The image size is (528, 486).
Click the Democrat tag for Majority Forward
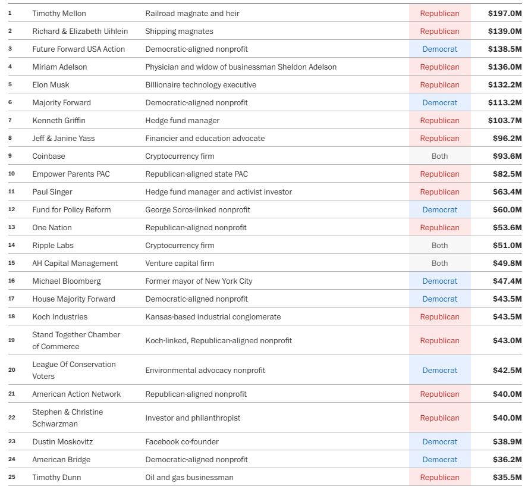[x=439, y=102]
